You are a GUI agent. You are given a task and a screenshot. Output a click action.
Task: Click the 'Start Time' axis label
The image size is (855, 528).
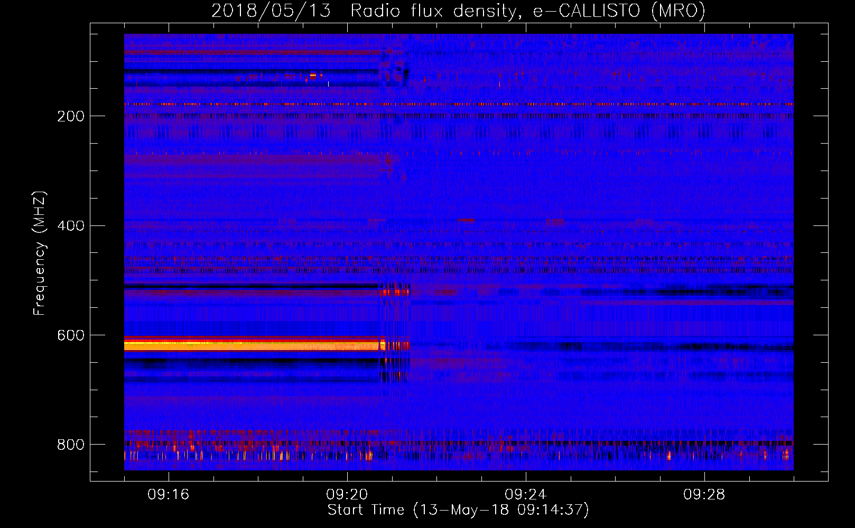pos(458,510)
